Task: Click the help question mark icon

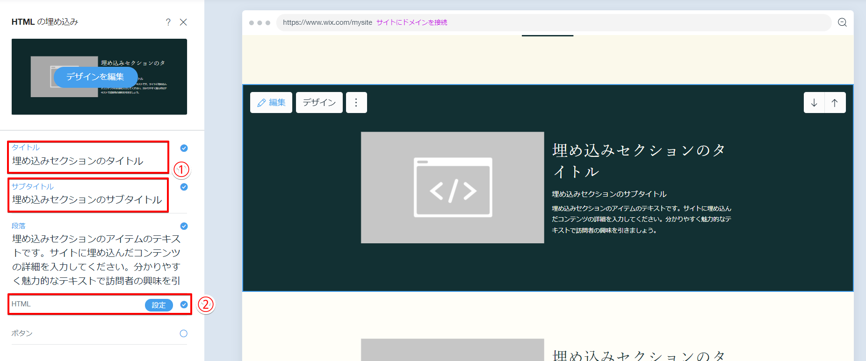Action: point(168,22)
